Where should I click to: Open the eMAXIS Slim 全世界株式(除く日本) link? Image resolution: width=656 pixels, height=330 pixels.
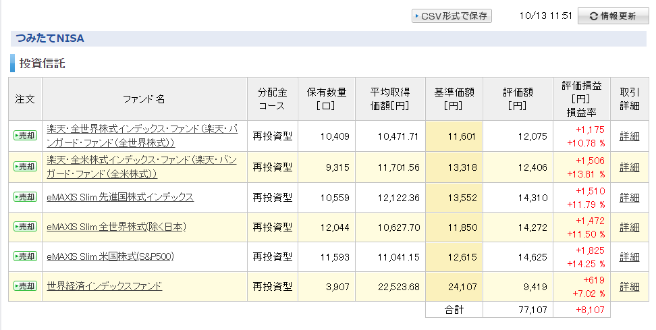coord(116,227)
